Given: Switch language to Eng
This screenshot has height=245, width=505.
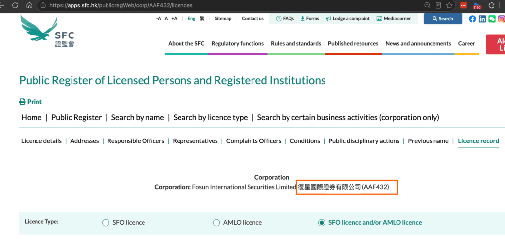Looking at the screenshot, I should coord(191,19).
